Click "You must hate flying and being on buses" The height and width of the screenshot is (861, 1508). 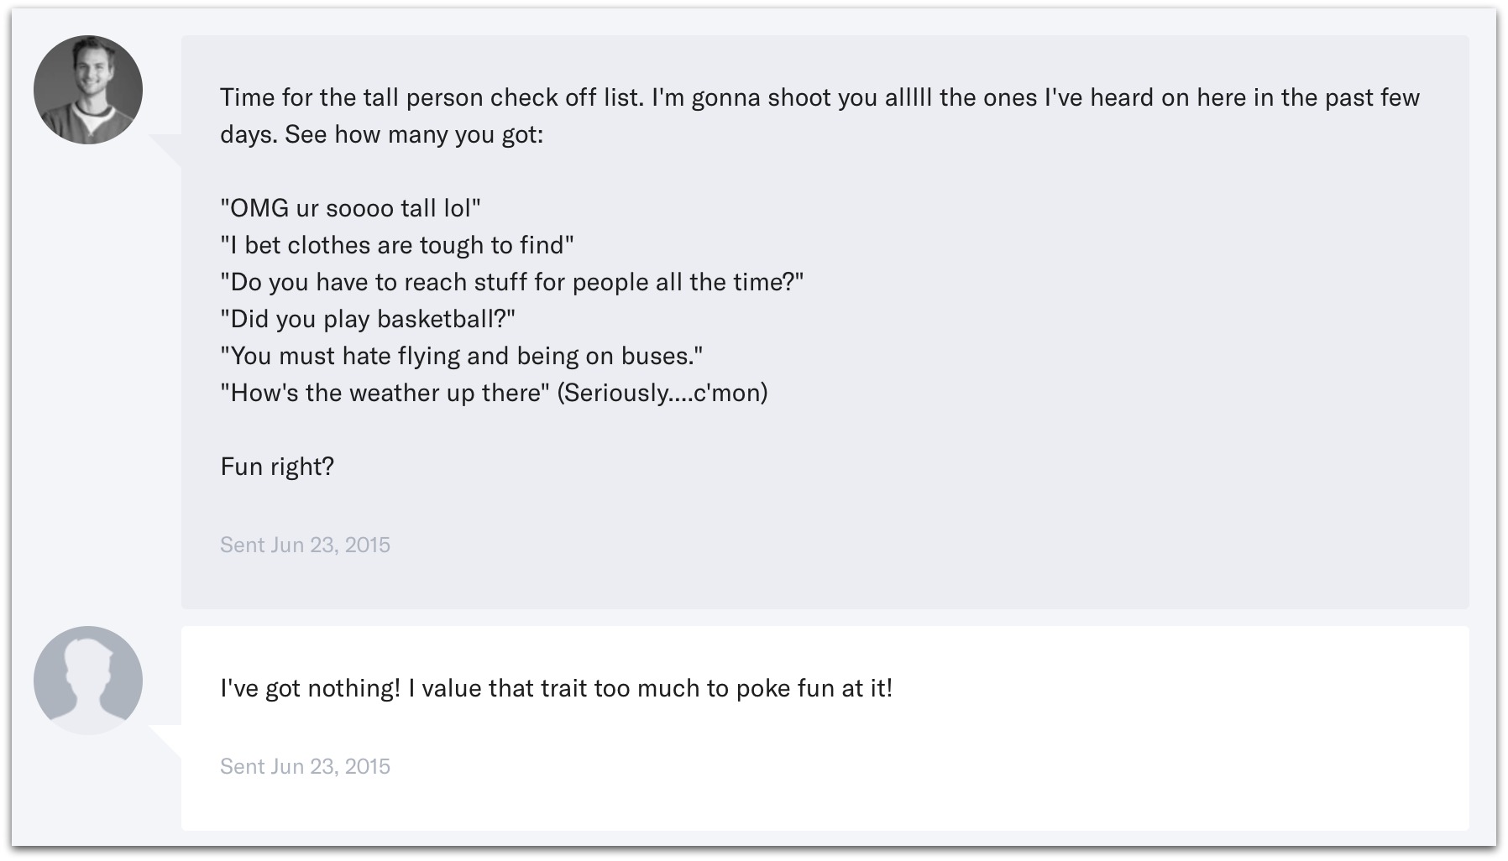(462, 356)
